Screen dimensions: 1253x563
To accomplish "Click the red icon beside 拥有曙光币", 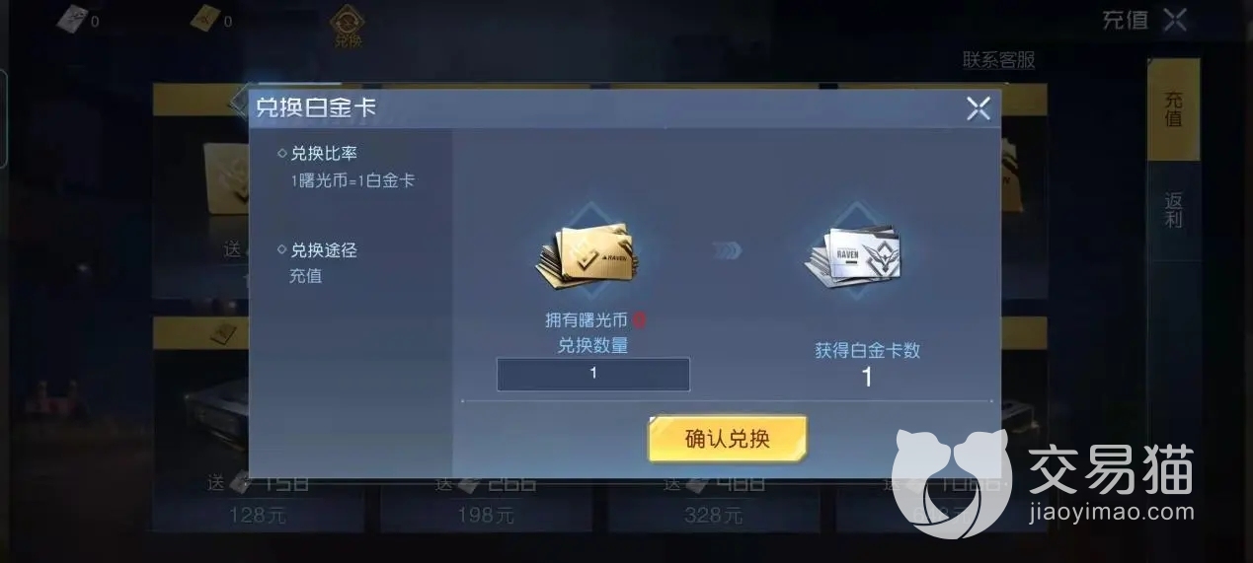I will (639, 319).
